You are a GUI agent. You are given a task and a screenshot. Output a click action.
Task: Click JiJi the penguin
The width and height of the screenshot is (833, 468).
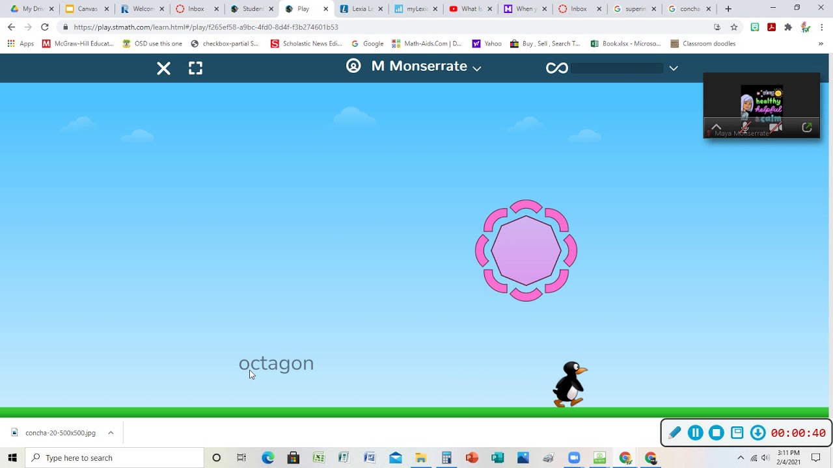tap(569, 384)
